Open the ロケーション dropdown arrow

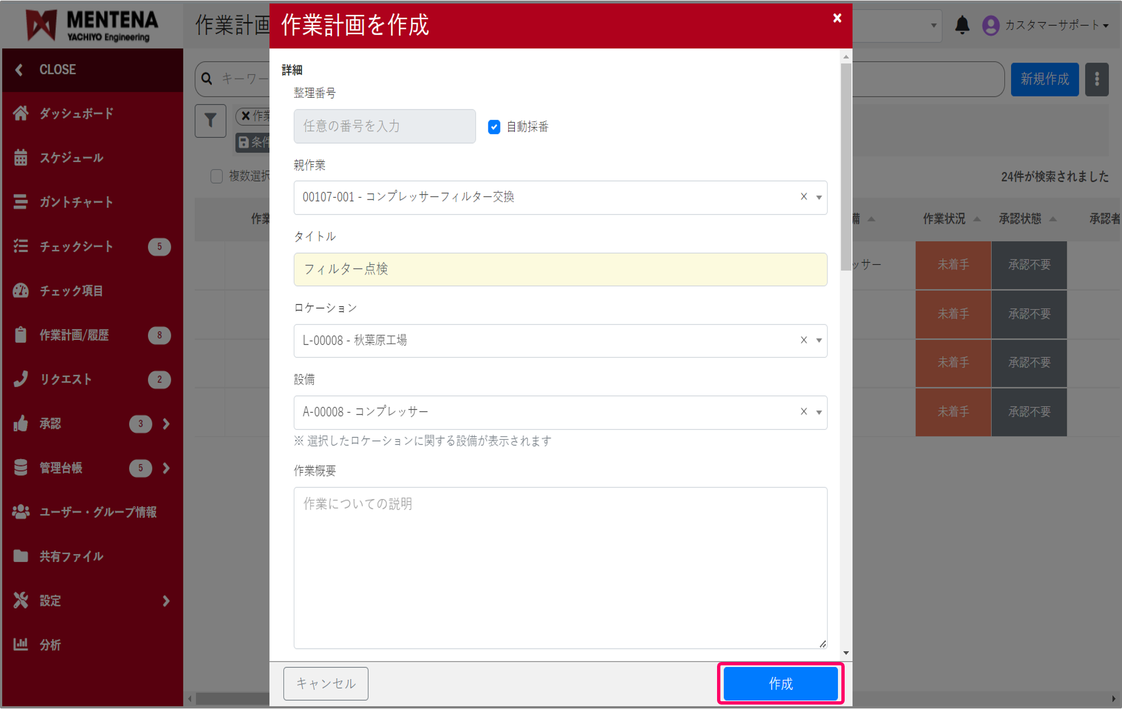point(819,340)
